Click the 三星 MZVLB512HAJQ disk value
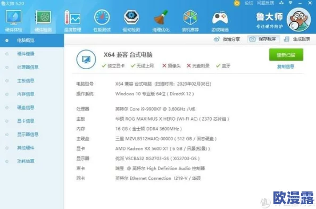316x209 pixels. (166, 139)
